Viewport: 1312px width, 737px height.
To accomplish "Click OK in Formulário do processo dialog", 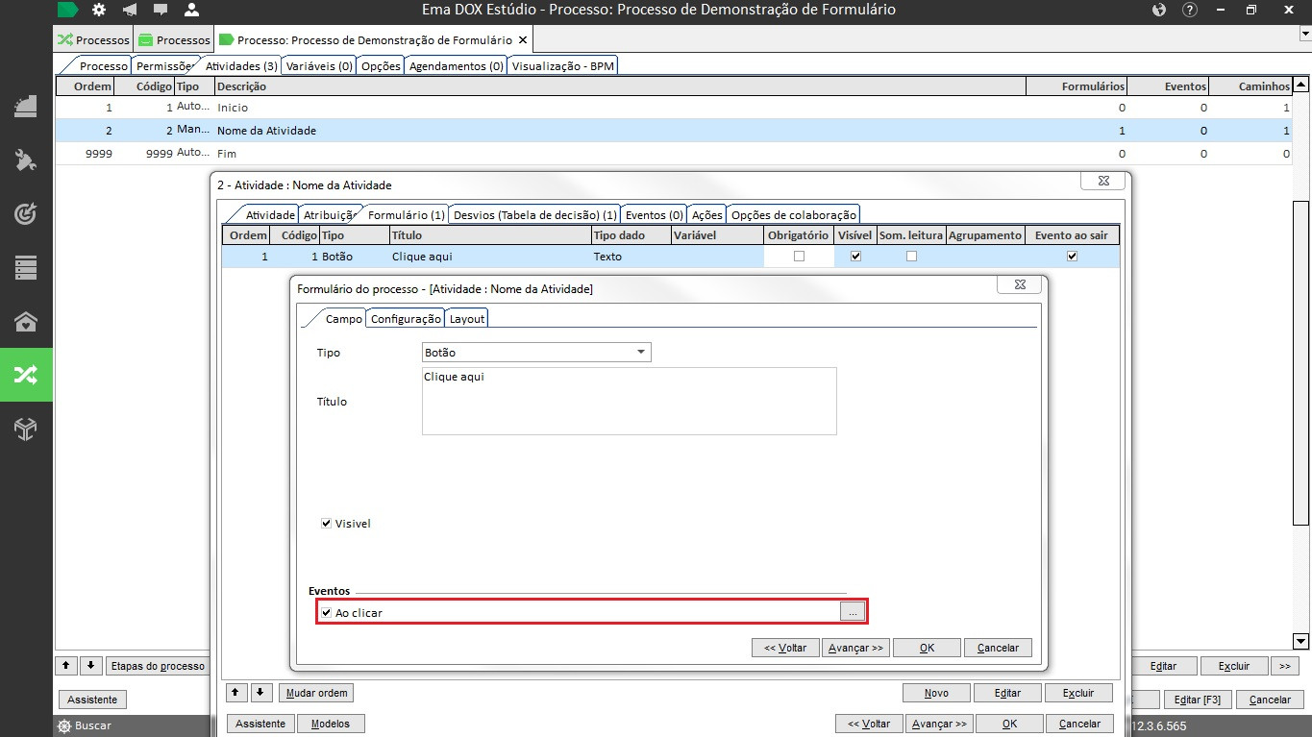I will [927, 648].
